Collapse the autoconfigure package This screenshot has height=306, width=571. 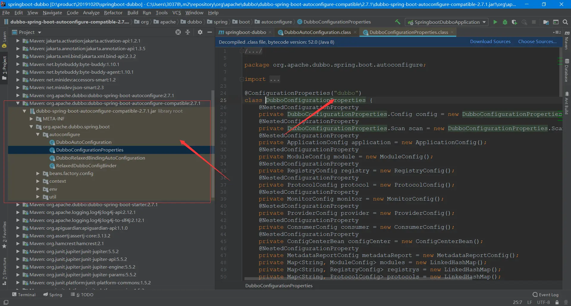click(38, 134)
